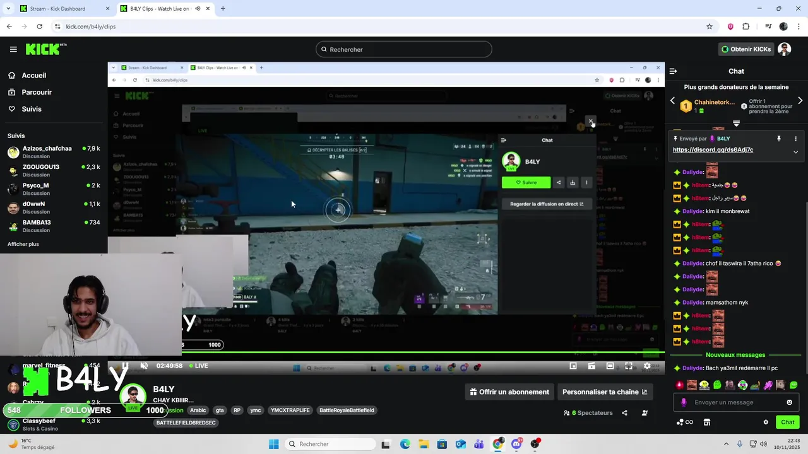Screen dimensions: 808x454
Task: Open the mini player icon in player bar
Action: click(x=573, y=366)
